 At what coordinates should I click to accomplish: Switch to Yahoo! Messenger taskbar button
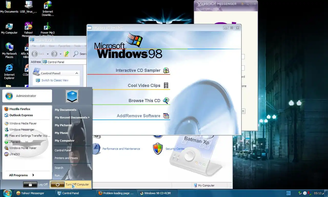35,193
